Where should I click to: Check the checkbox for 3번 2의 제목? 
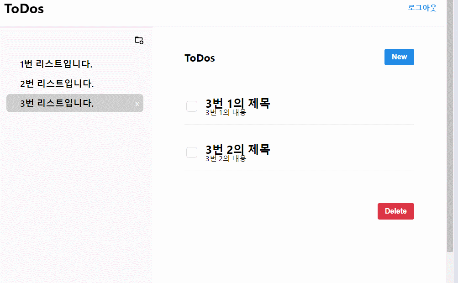pos(191,152)
